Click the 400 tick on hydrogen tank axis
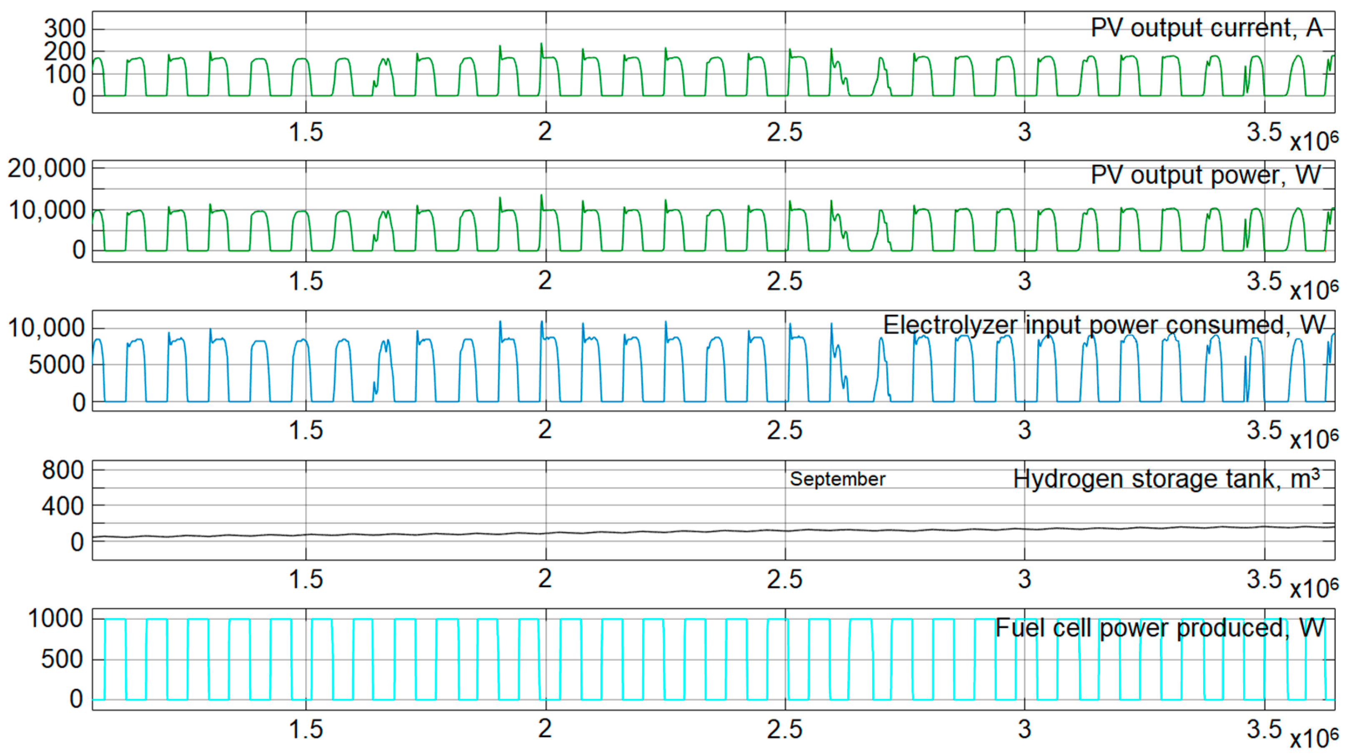 click(63, 506)
